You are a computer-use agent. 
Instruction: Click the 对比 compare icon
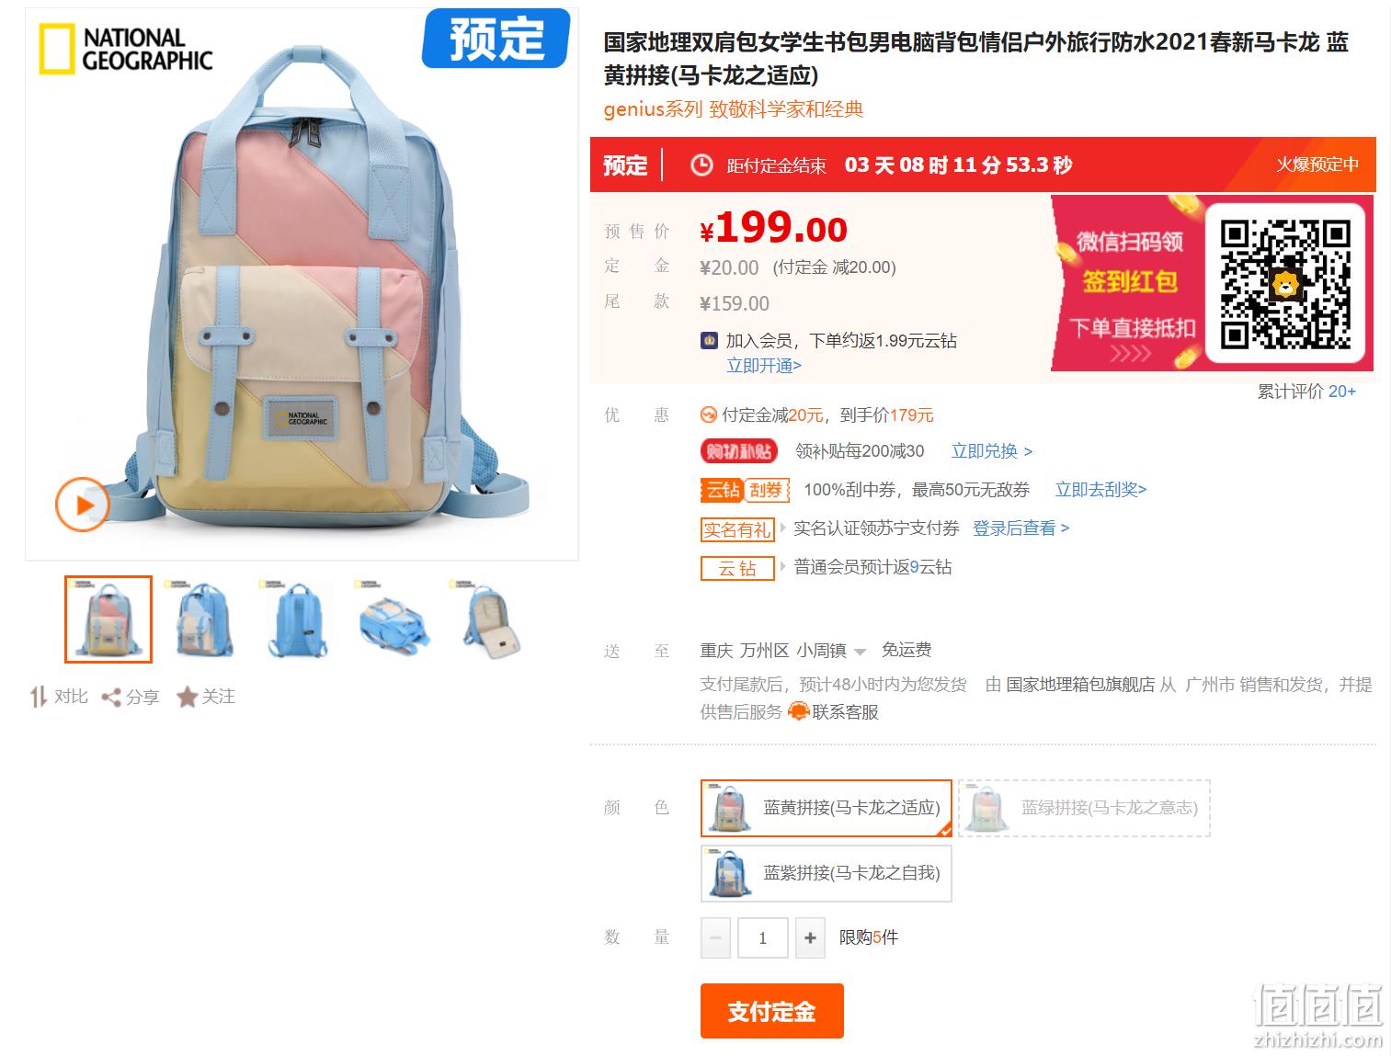pyautogui.click(x=39, y=697)
